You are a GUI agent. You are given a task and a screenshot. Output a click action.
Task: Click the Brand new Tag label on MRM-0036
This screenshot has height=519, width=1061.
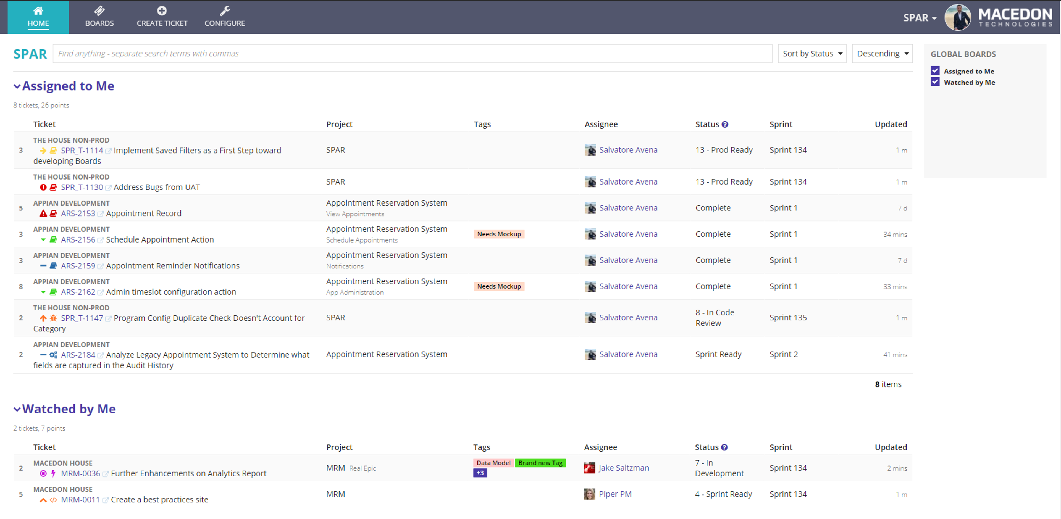[540, 463]
